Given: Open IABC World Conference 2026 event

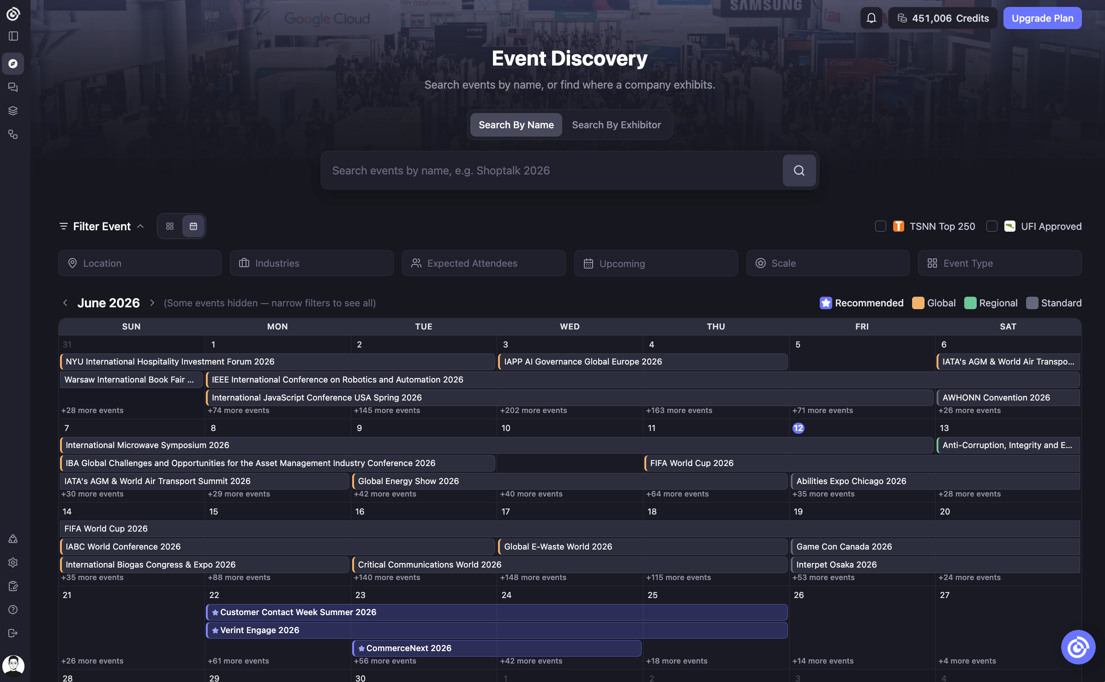Looking at the screenshot, I should click(x=277, y=547).
